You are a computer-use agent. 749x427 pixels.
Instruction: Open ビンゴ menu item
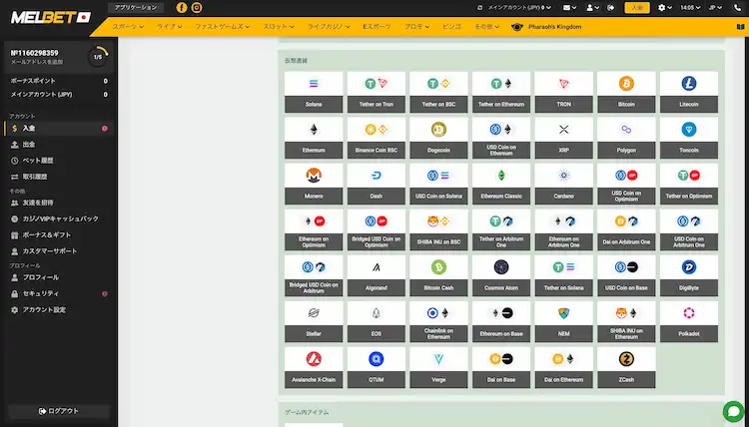[451, 27]
